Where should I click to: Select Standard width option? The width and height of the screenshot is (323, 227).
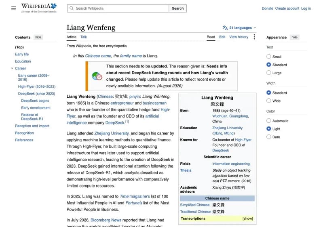coord(268,92)
